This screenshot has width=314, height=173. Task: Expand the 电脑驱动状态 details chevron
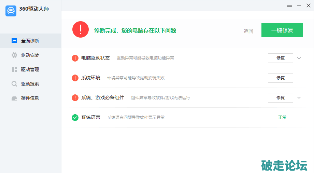point(299,58)
